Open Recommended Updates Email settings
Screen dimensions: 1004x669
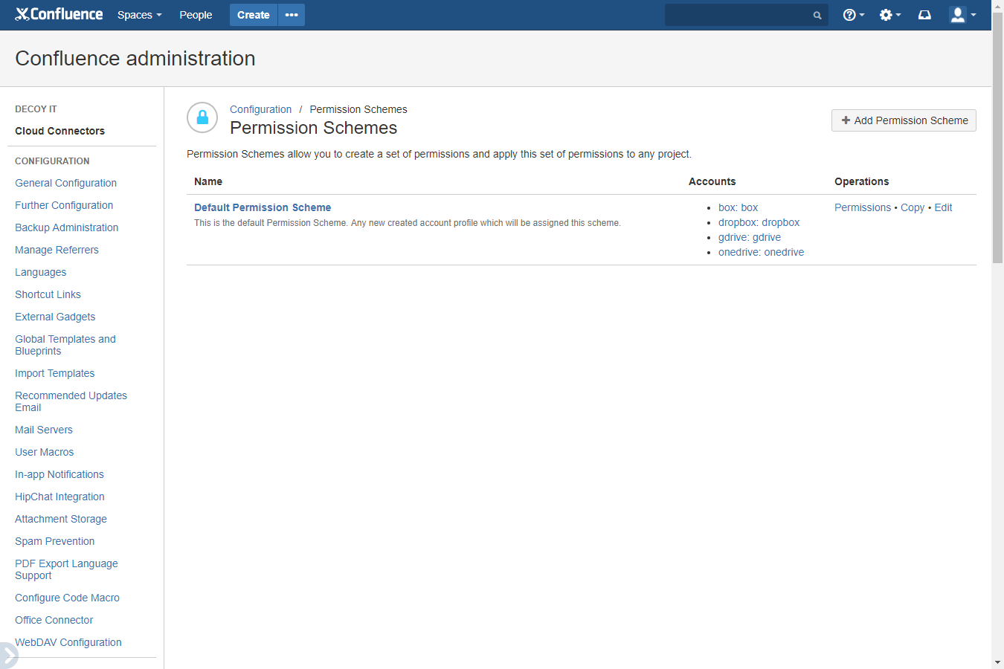(x=71, y=401)
